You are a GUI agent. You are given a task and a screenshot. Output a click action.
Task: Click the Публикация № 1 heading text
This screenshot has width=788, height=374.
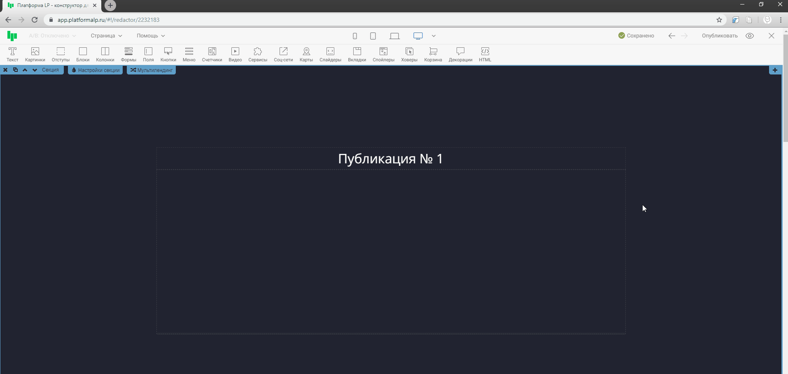[x=390, y=159]
